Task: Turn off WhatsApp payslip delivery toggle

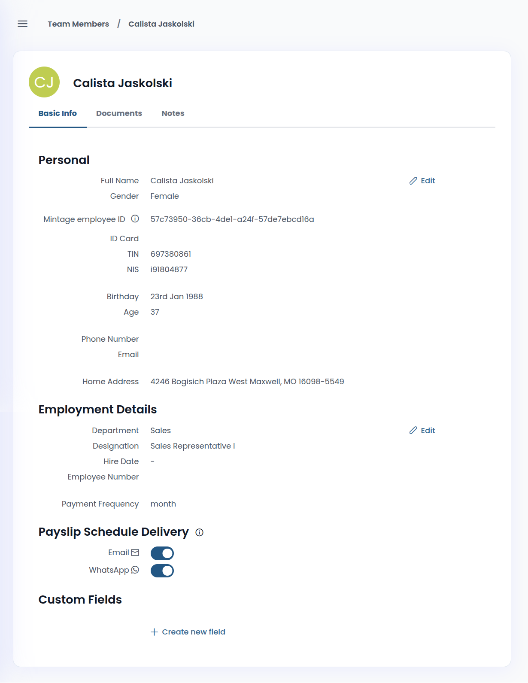Action: 162,571
